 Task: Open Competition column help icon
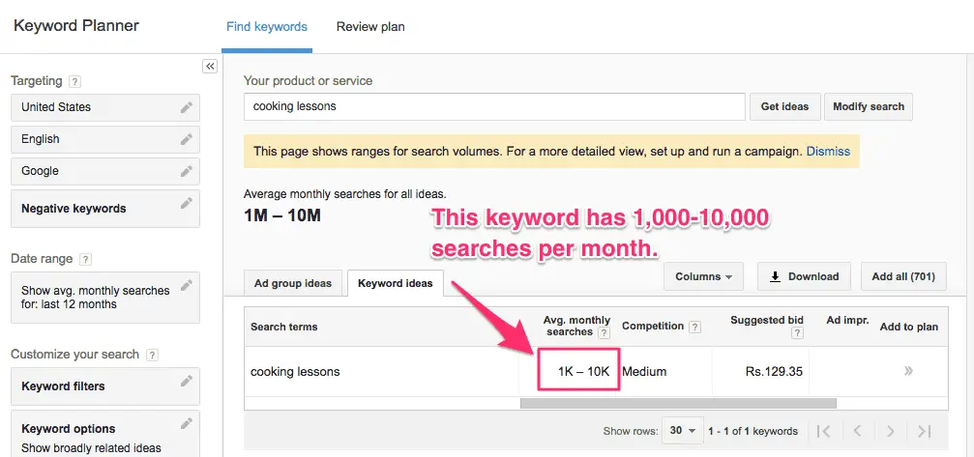tap(695, 327)
